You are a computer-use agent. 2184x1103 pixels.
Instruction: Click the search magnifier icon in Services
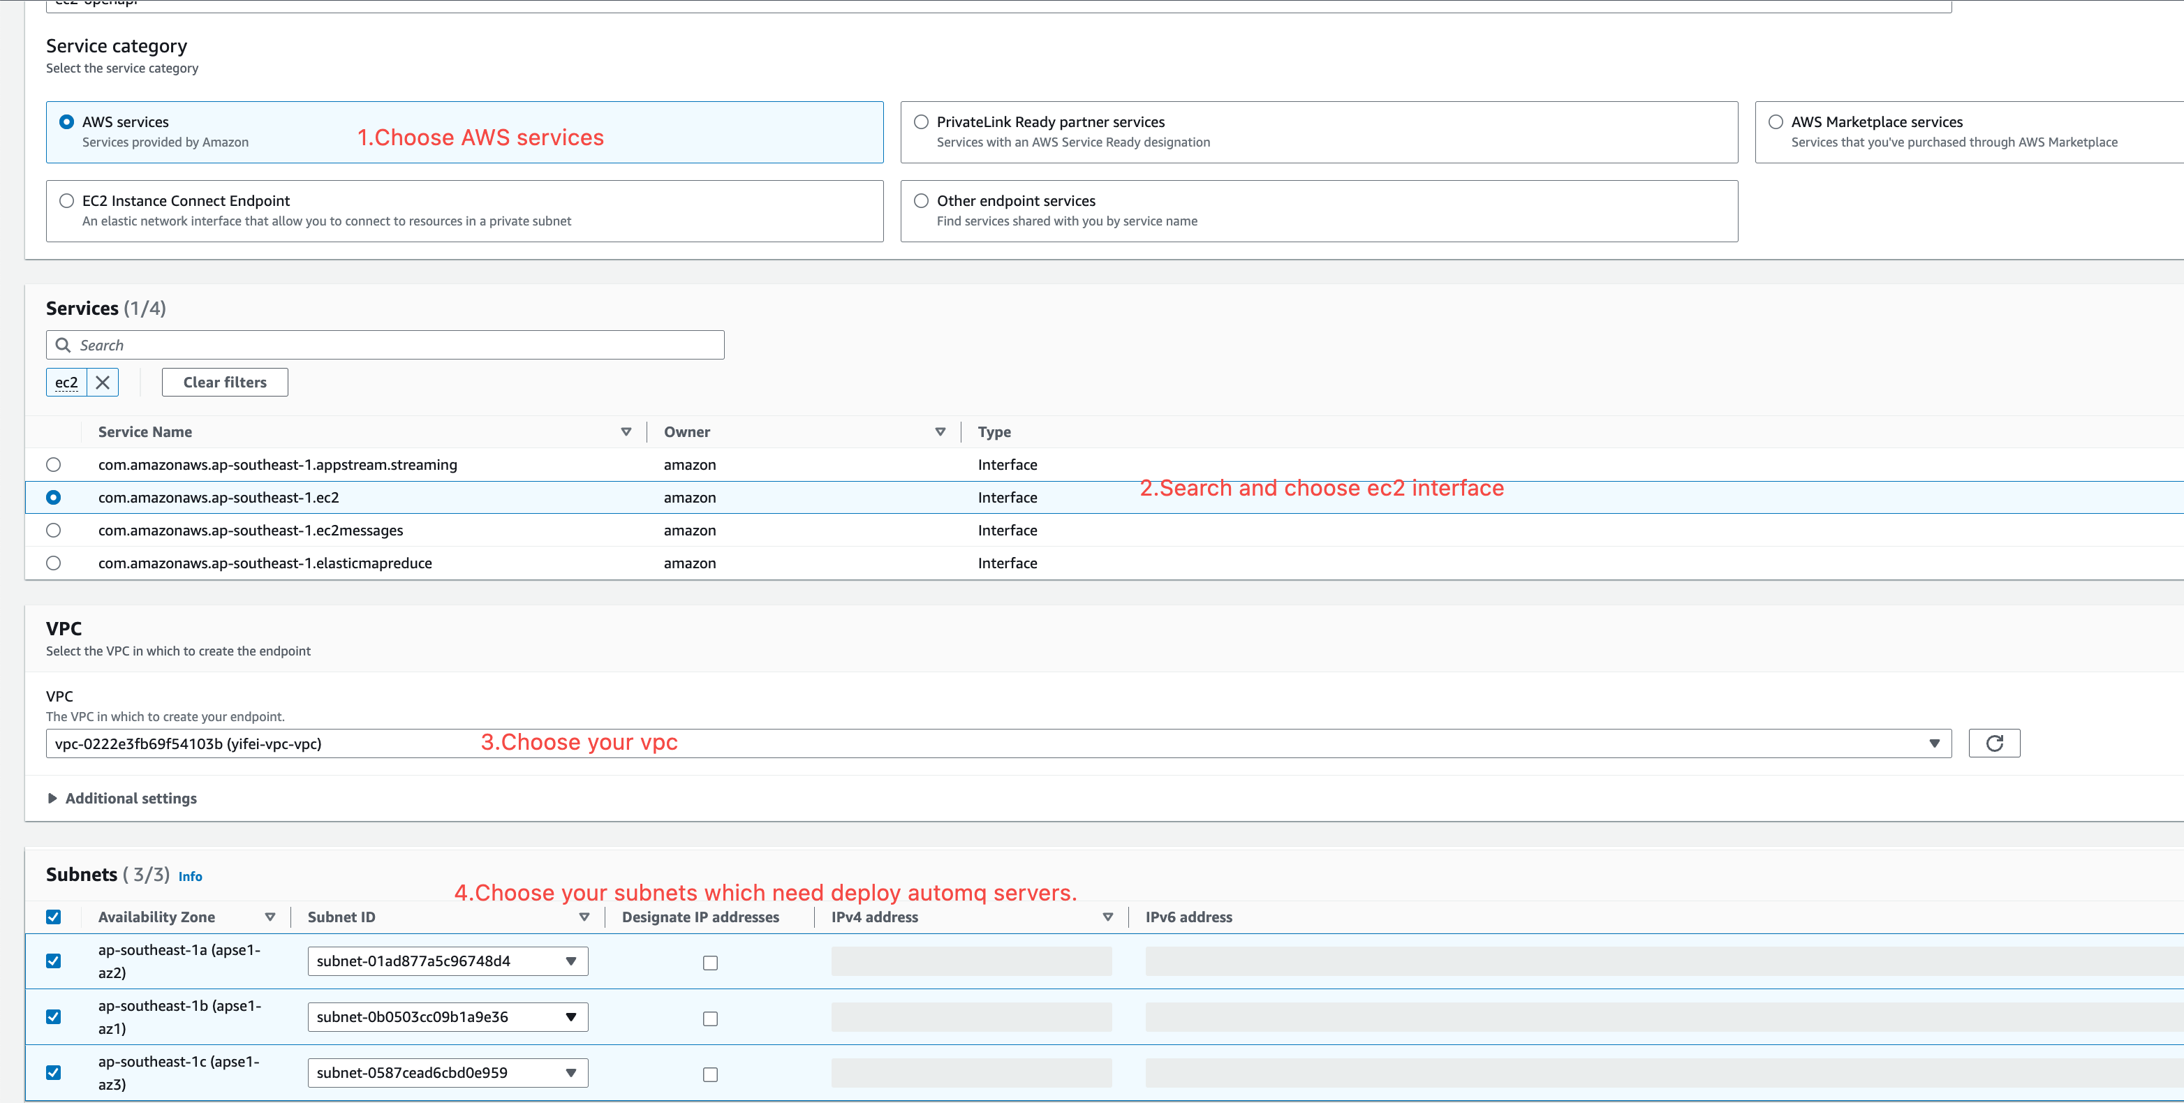(x=63, y=345)
